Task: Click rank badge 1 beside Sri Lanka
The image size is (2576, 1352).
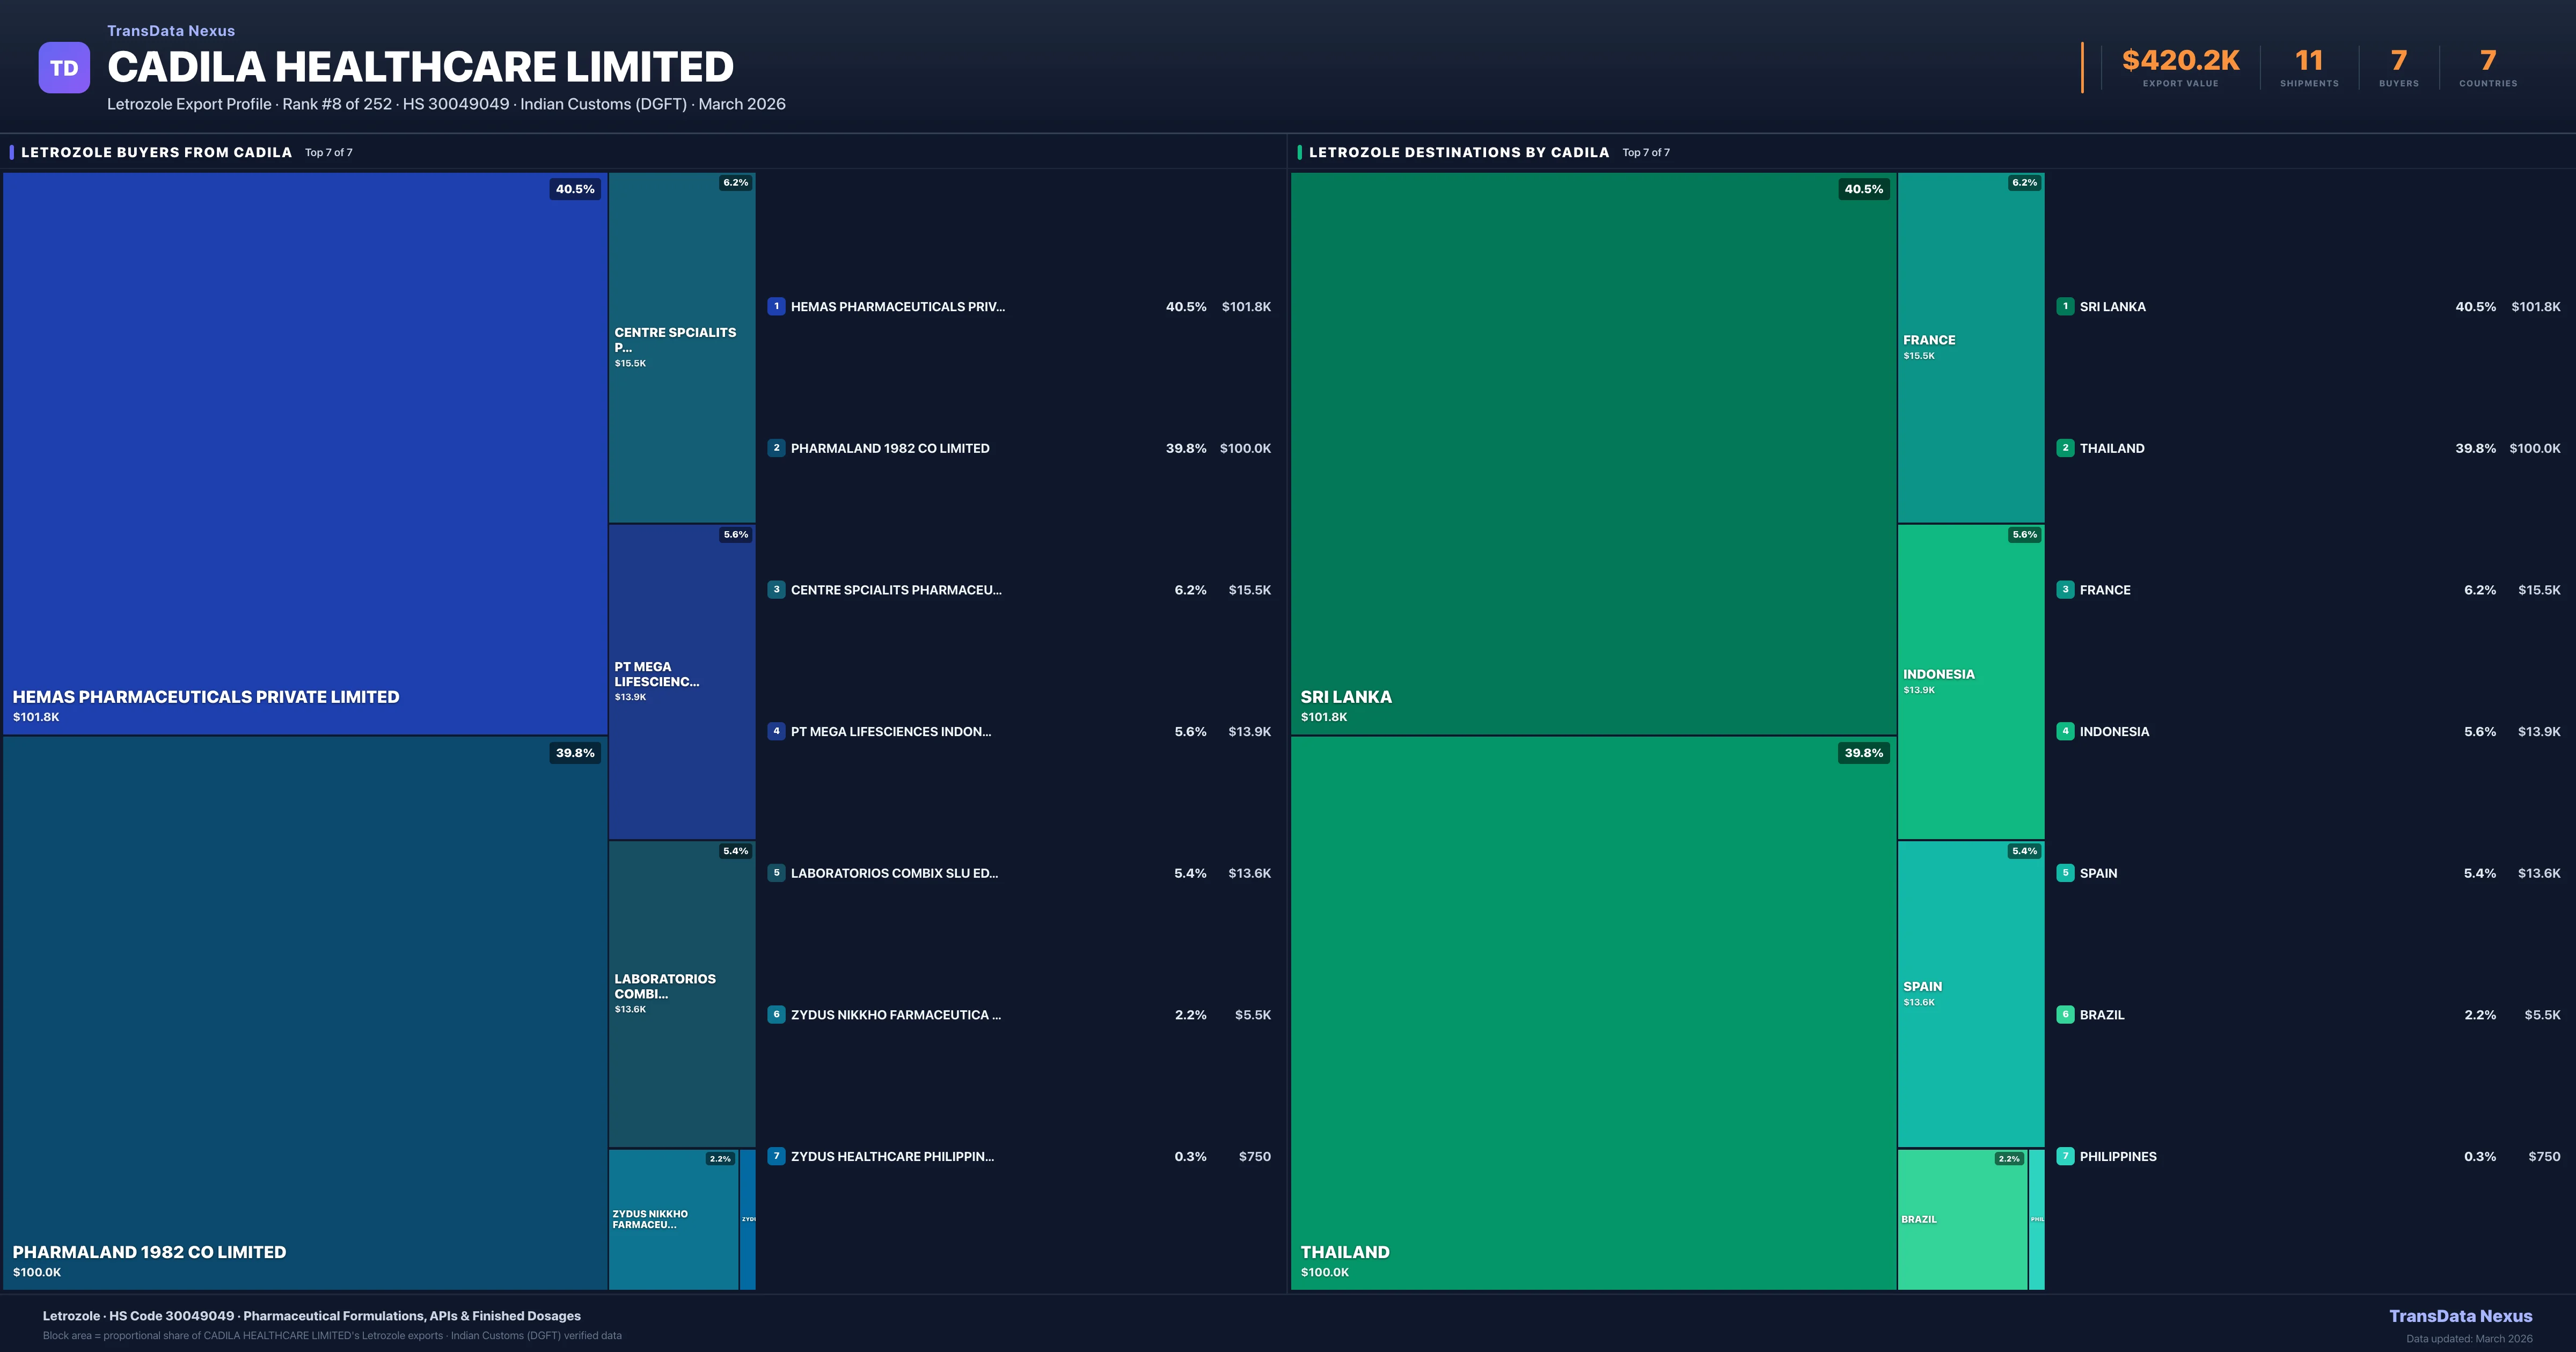Action: click(x=2065, y=307)
